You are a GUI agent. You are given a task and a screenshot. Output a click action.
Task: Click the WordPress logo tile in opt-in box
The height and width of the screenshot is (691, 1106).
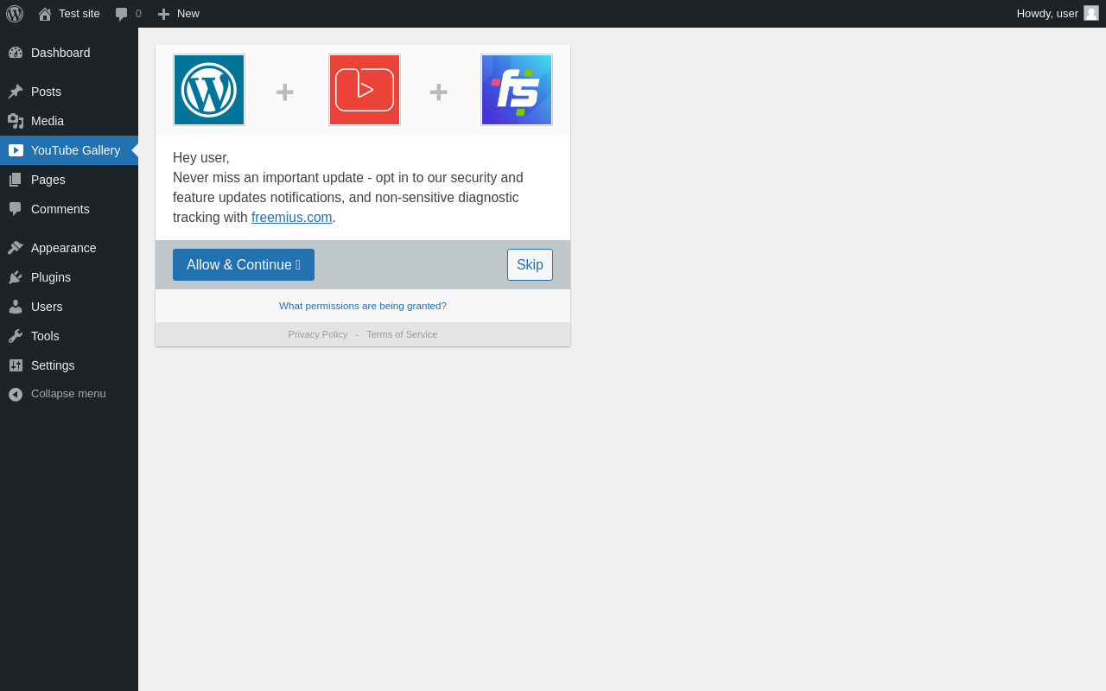pos(209,90)
